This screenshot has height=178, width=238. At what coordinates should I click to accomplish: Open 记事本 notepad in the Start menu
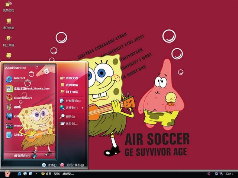pos(15,135)
